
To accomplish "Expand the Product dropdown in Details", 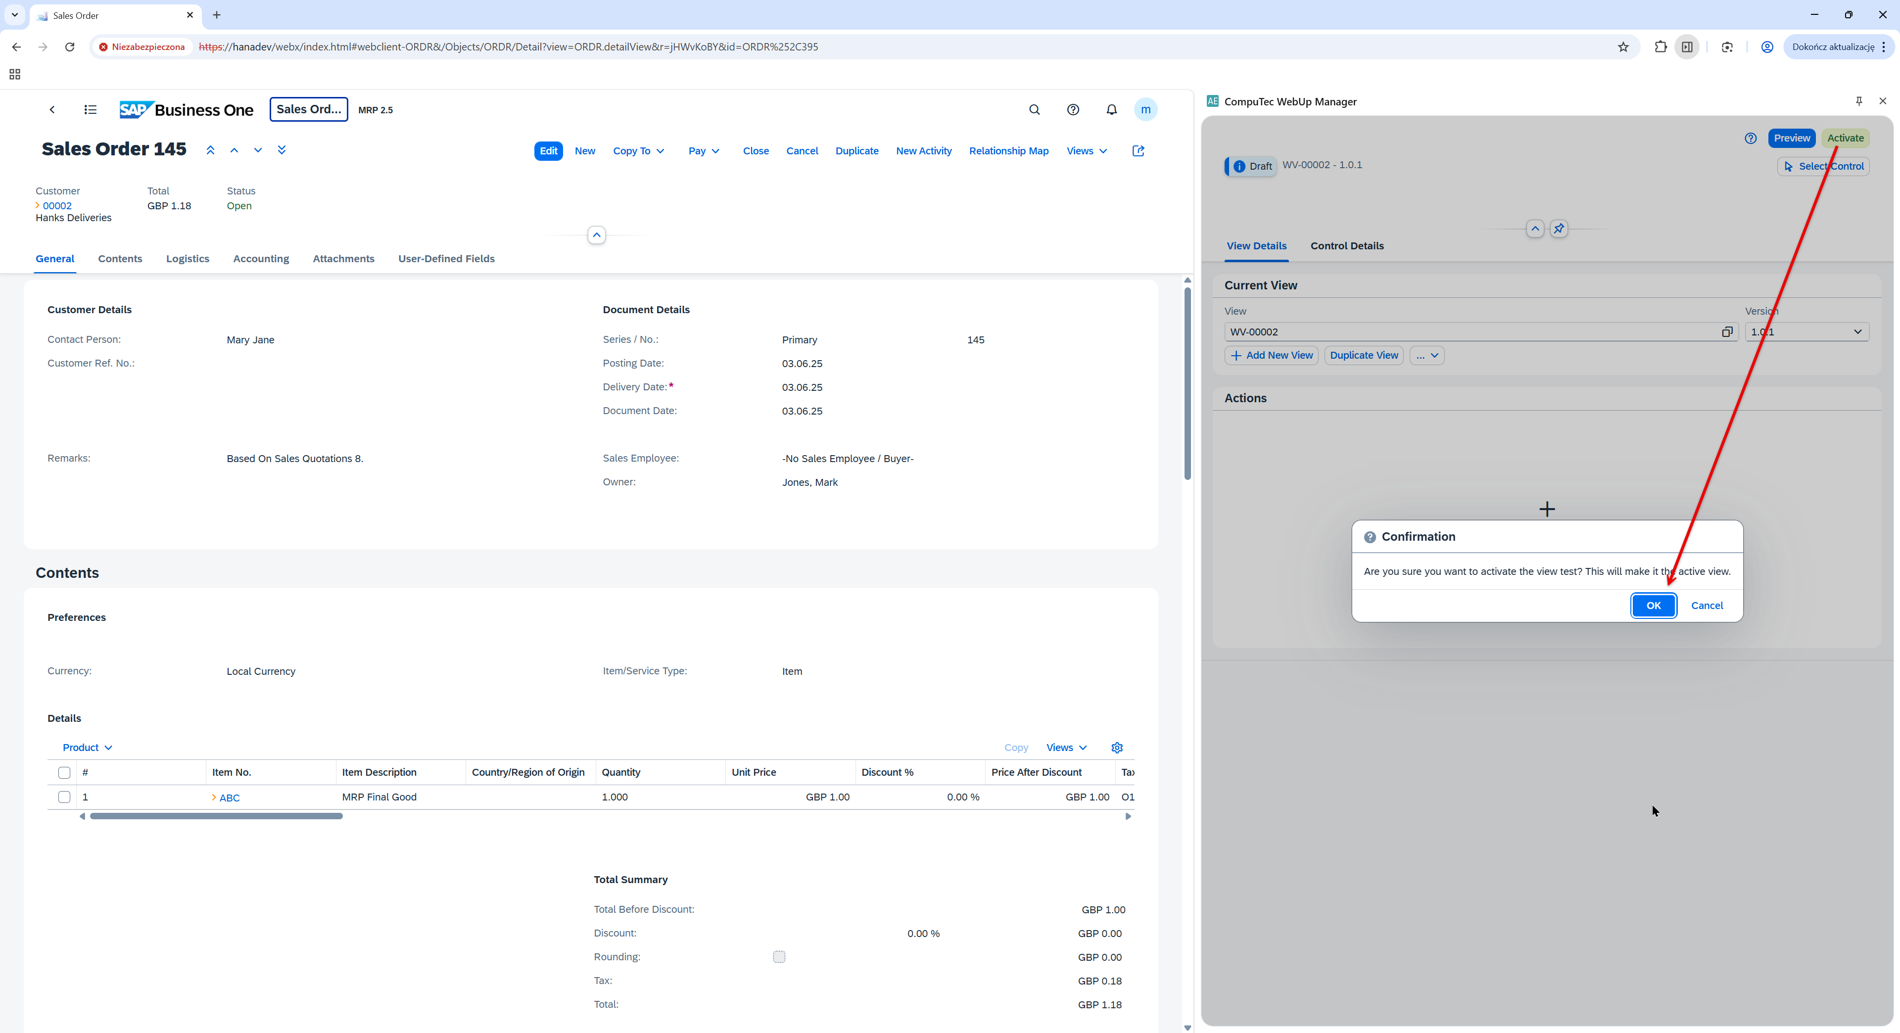I will [x=87, y=748].
